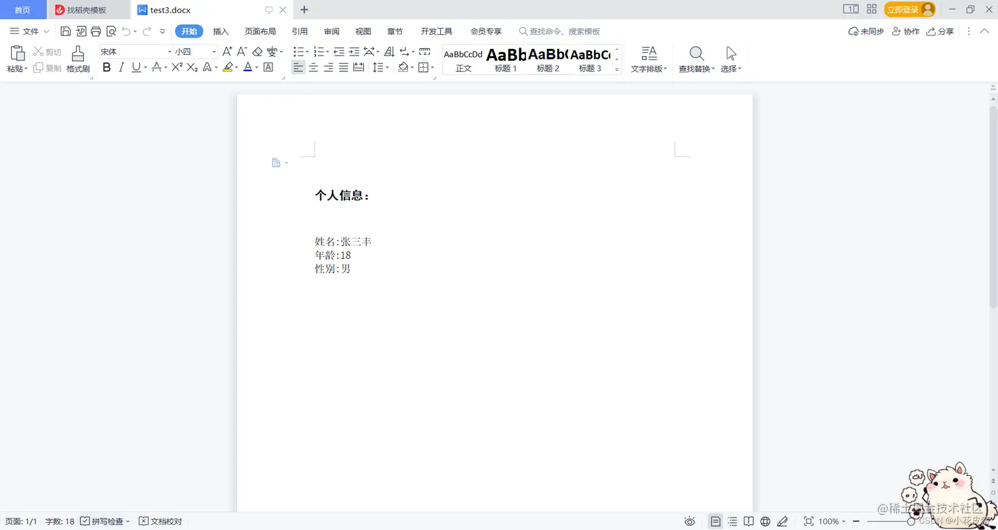Open a new tab with the plus button

coord(304,10)
